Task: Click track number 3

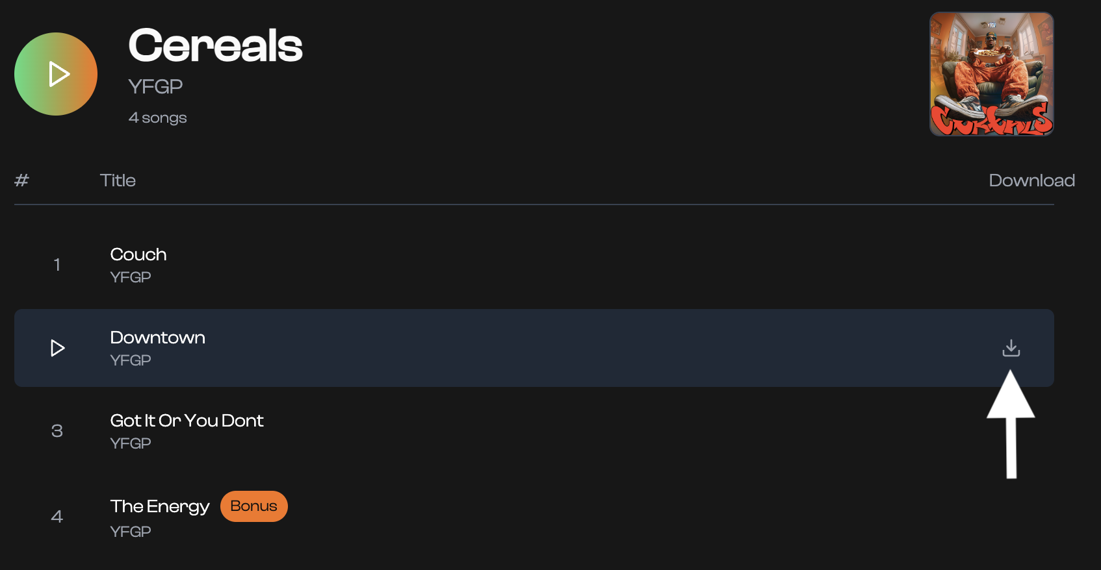Action: (x=57, y=431)
